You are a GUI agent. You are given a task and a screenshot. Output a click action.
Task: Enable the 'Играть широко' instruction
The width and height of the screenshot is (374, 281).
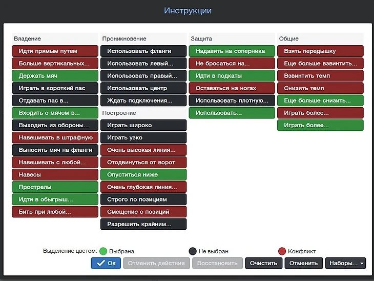(x=143, y=125)
